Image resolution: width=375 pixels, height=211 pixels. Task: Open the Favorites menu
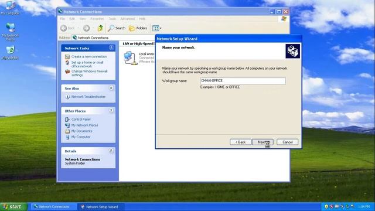pyautogui.click(x=97, y=19)
